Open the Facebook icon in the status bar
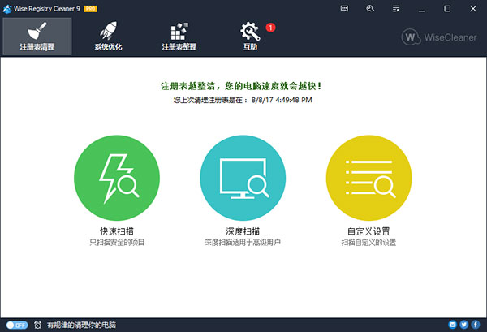The height and width of the screenshot is (332, 487). [475, 325]
